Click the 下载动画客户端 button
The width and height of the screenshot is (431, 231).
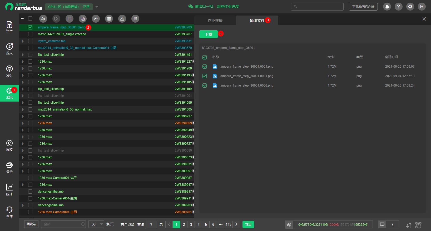click(x=363, y=7)
